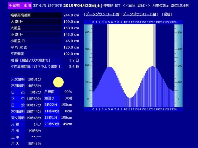Click the 49cm tide height
Image resolution: width=198 pixels, height=148 pixels.
(67, 124)
